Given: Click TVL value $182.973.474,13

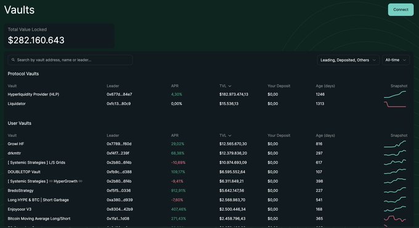Looking at the screenshot, I should [234, 95].
